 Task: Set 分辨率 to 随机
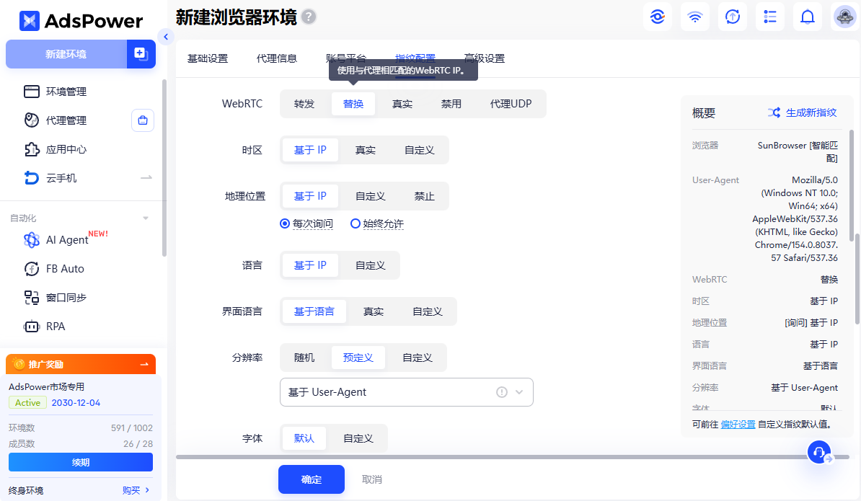pos(304,358)
